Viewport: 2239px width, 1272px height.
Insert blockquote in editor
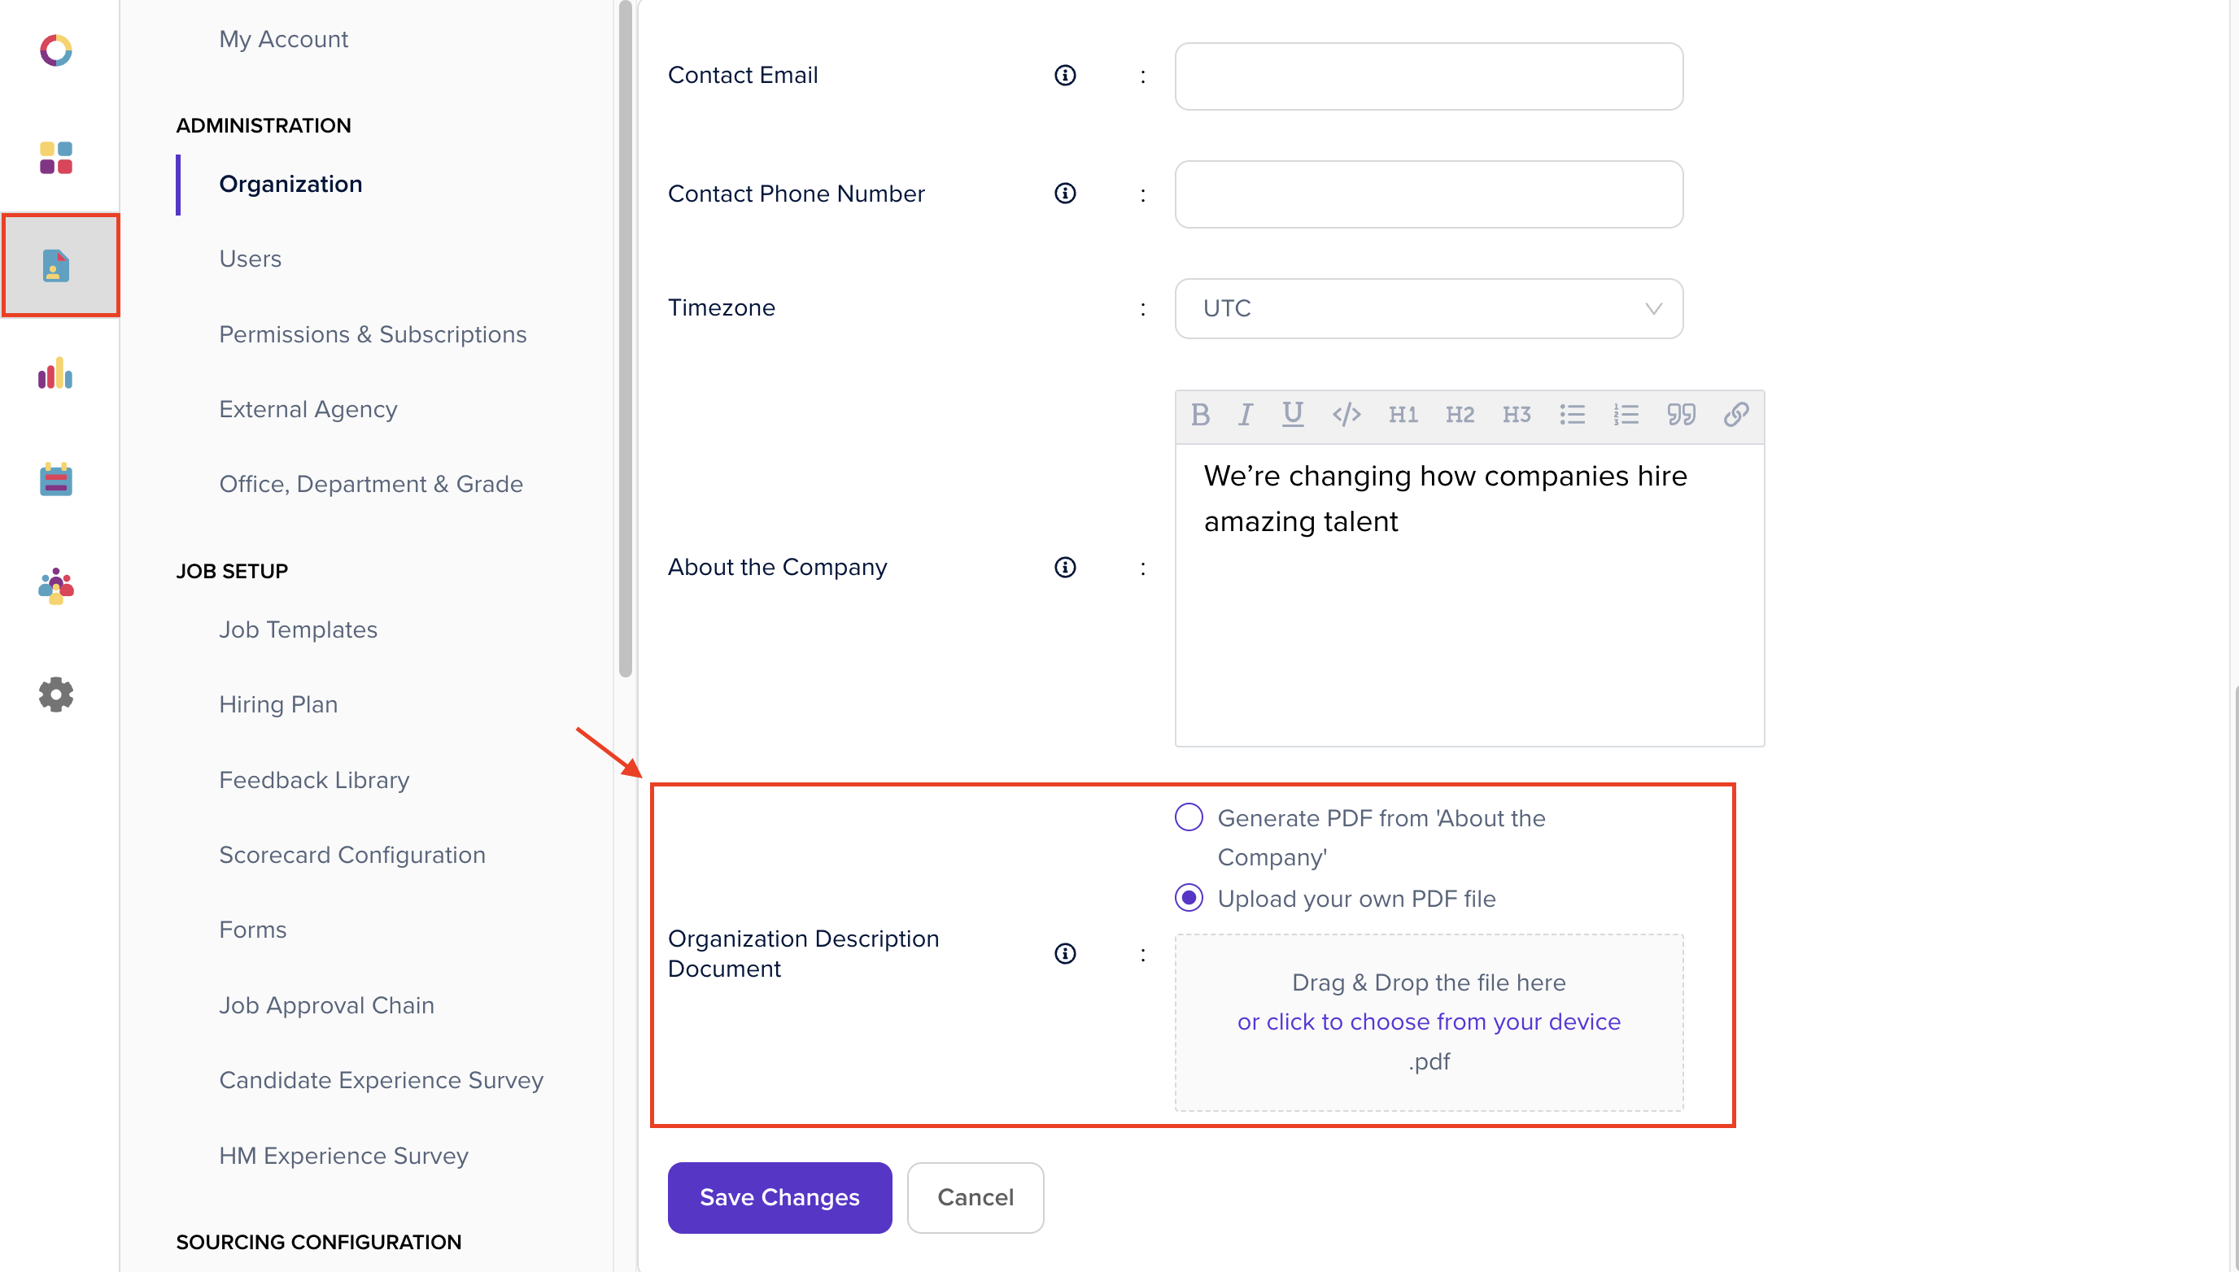[x=1681, y=414]
